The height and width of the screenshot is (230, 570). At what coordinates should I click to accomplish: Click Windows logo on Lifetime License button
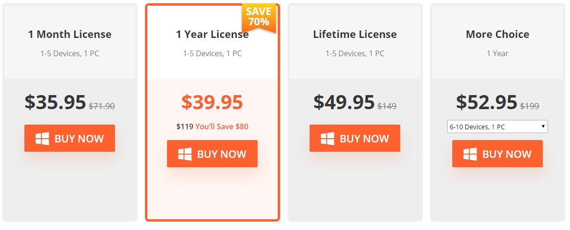(327, 139)
